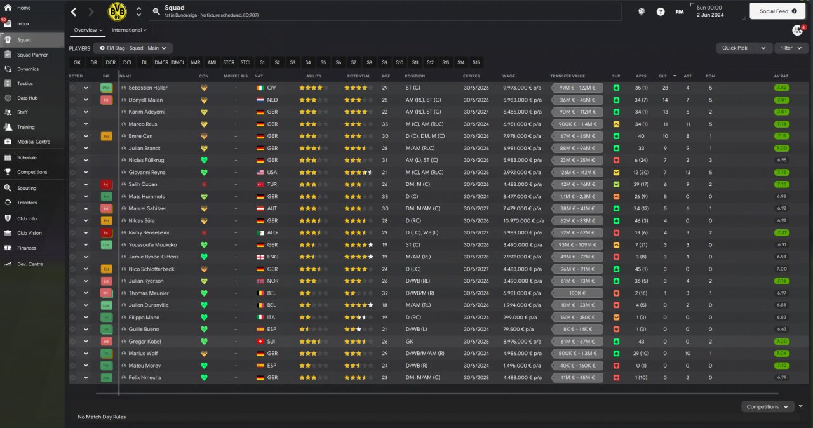
Task: Open the world globe icon
Action: click(x=642, y=11)
